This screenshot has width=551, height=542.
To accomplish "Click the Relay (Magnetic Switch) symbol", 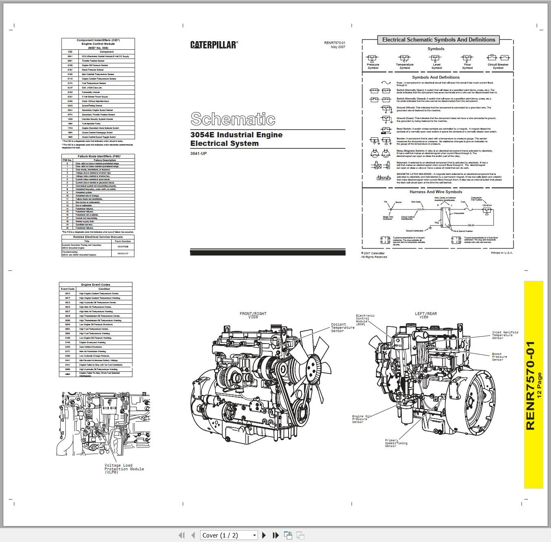I will [381, 153].
